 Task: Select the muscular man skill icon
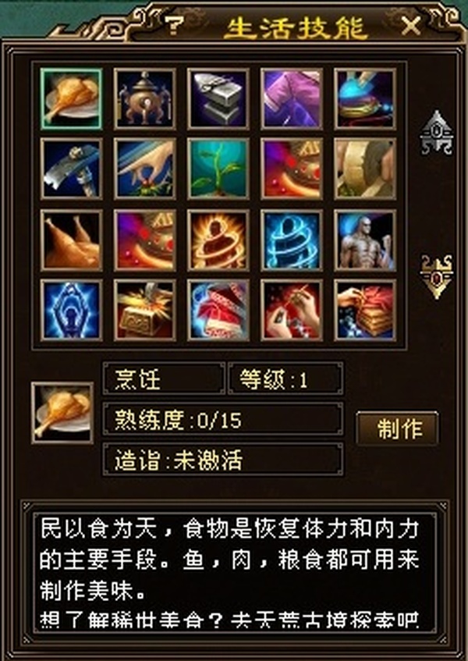365,240
